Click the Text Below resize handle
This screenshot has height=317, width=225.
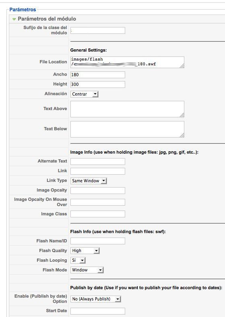[182, 135]
